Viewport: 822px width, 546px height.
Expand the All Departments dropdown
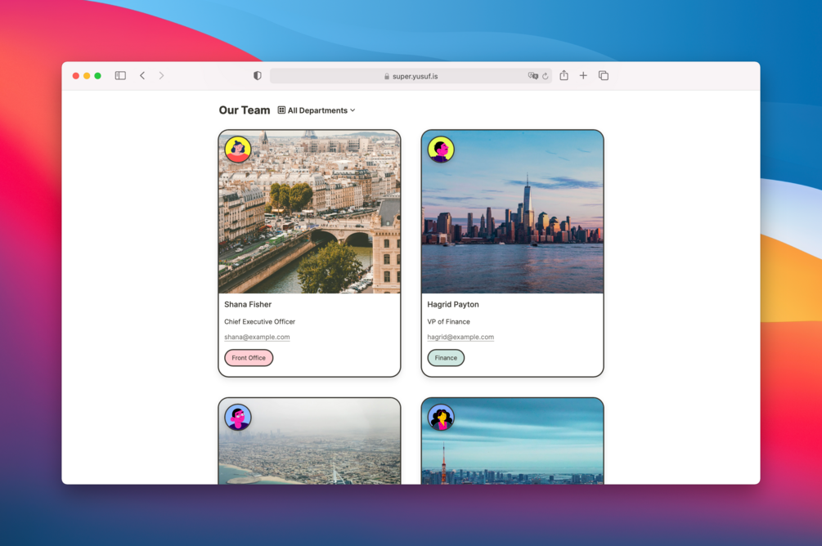coord(317,110)
